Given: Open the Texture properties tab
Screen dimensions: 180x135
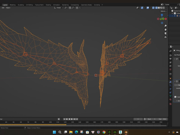Looking at the screenshot, I should 170,104.
